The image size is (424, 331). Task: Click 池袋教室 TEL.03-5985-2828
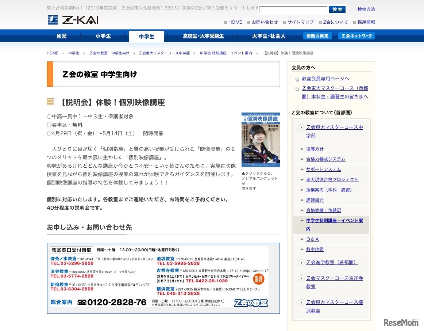(x=178, y=263)
